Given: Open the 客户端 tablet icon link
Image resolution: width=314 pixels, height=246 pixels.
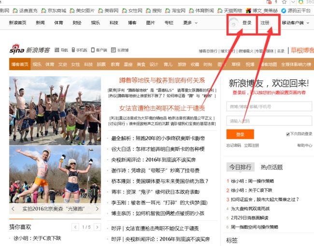Looking at the screenshot, I should [x=99, y=50].
